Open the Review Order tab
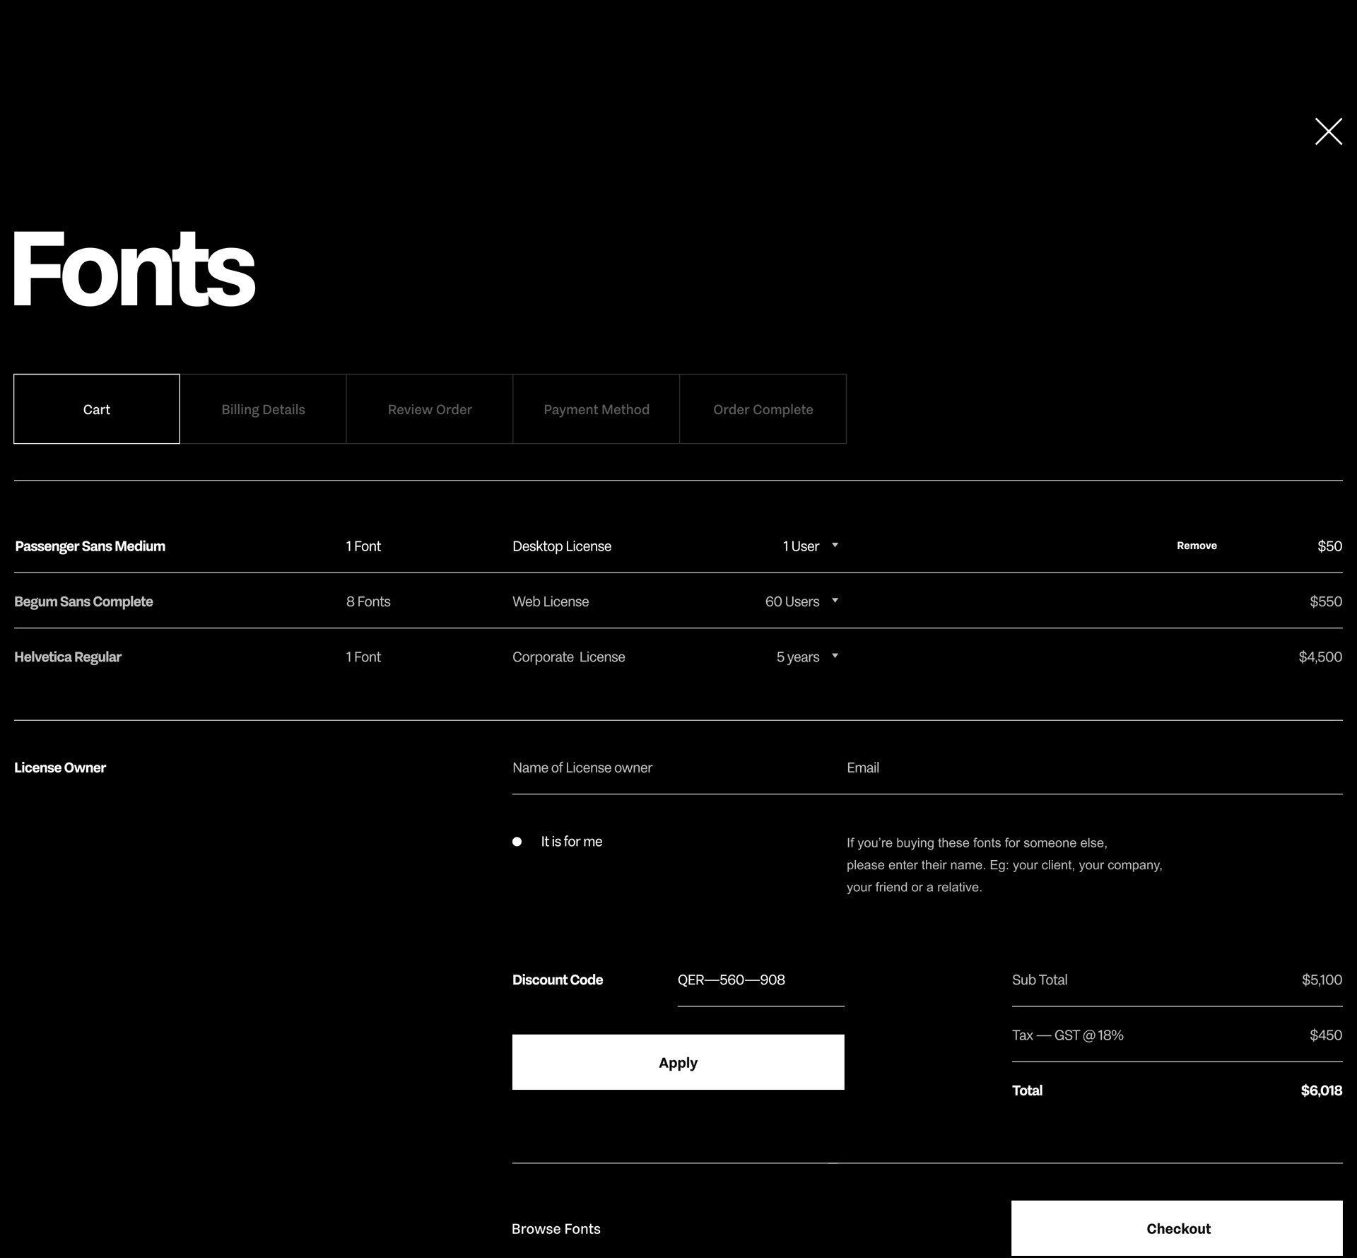Image resolution: width=1357 pixels, height=1258 pixels. (x=430, y=409)
